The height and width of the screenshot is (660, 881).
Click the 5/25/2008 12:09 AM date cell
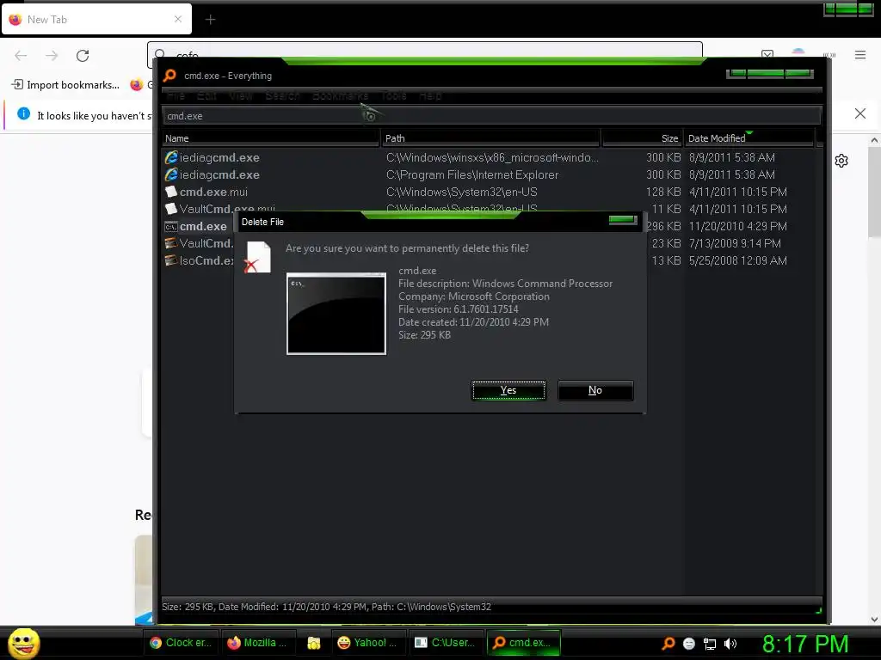click(737, 260)
